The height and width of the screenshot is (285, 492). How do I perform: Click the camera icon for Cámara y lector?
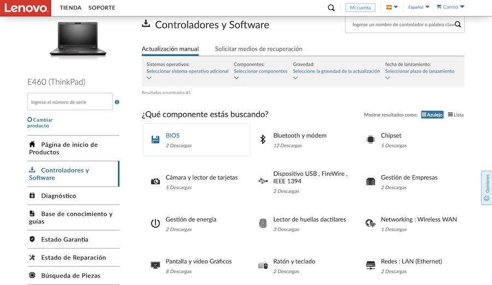coord(155,181)
